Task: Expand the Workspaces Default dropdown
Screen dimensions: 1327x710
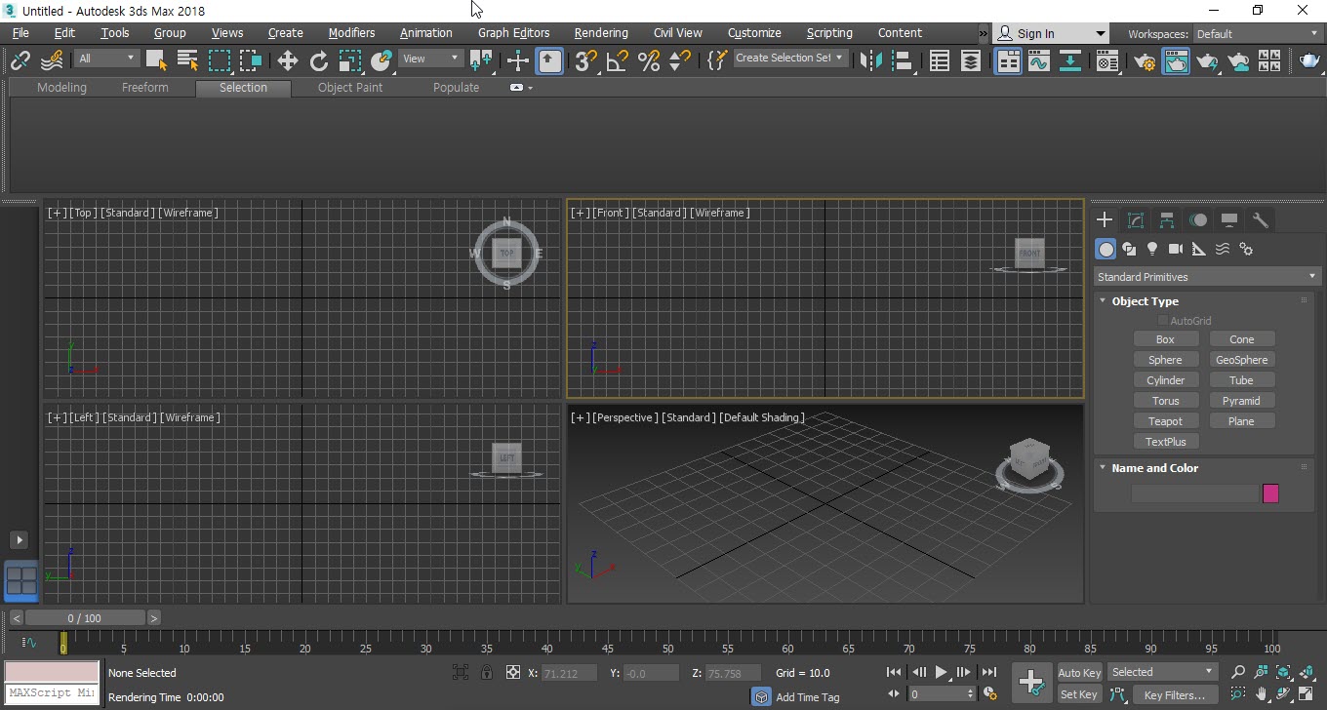Action: coord(1257,34)
